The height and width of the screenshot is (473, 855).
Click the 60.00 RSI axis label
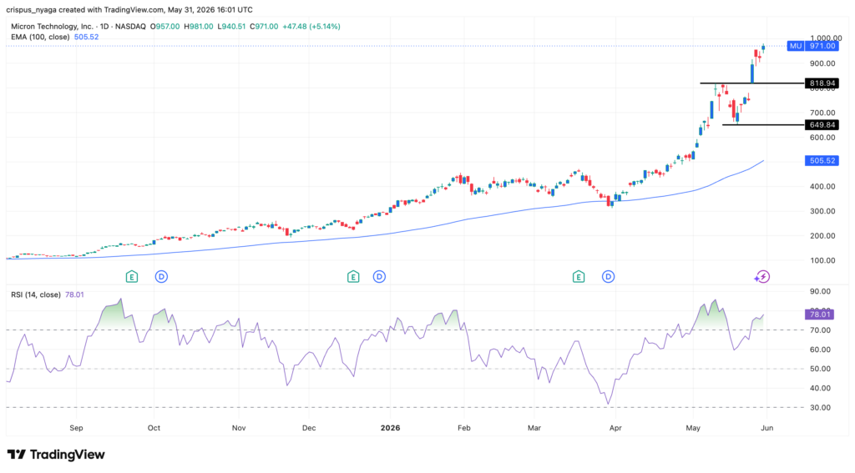click(820, 350)
